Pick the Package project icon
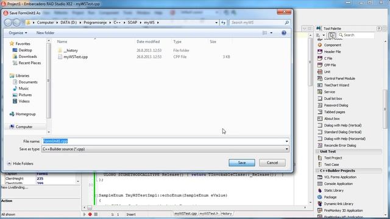 click(320, 197)
